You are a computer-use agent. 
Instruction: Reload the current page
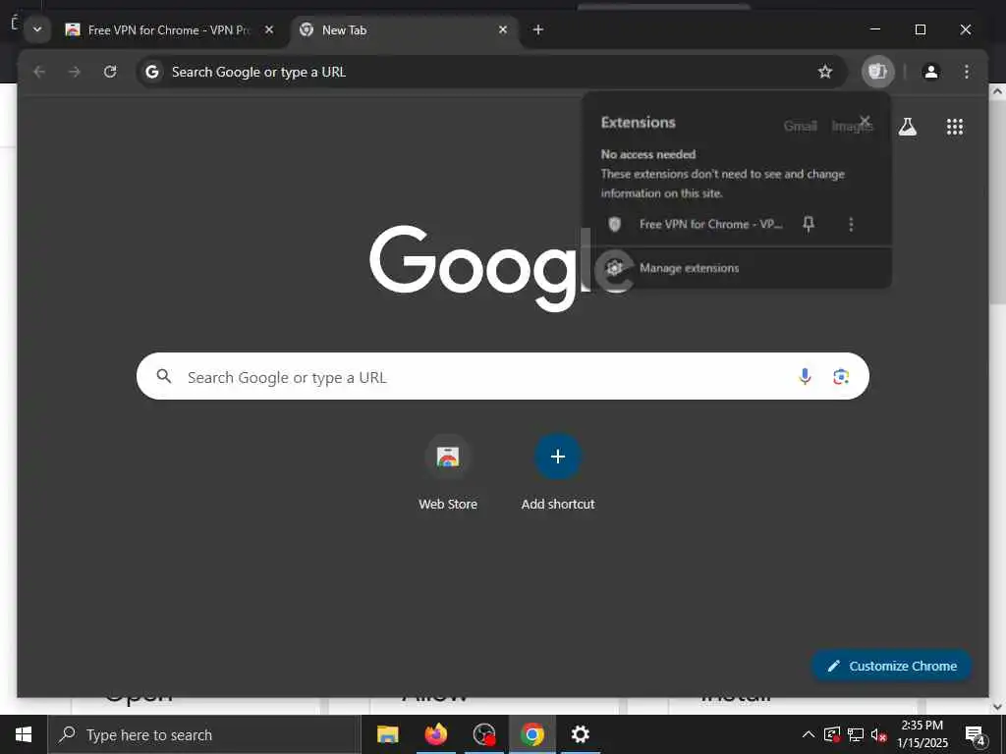[110, 71]
